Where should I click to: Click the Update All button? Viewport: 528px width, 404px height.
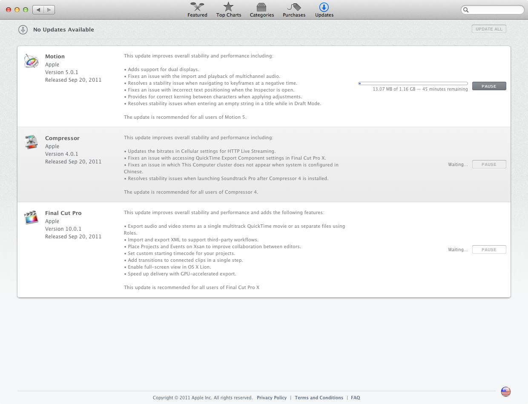point(489,29)
